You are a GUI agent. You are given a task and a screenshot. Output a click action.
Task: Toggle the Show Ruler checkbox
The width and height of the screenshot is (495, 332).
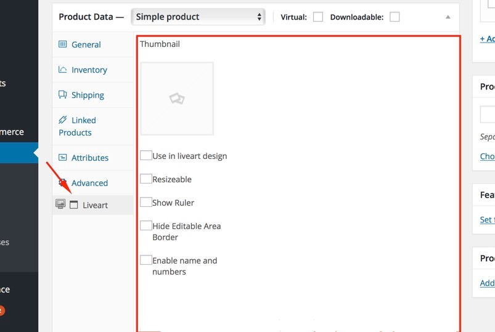[x=145, y=202]
